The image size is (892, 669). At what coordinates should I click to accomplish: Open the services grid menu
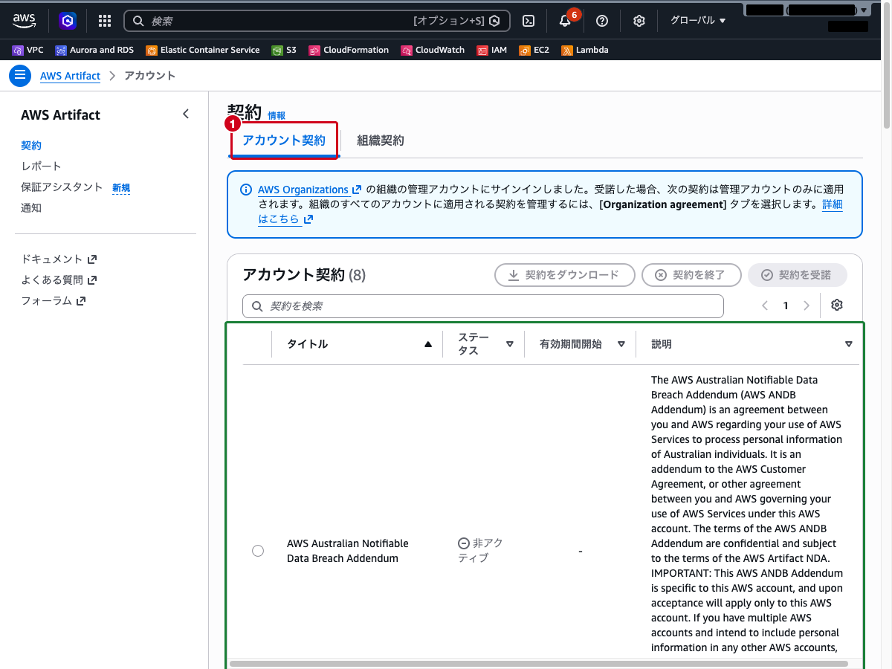pyautogui.click(x=105, y=21)
